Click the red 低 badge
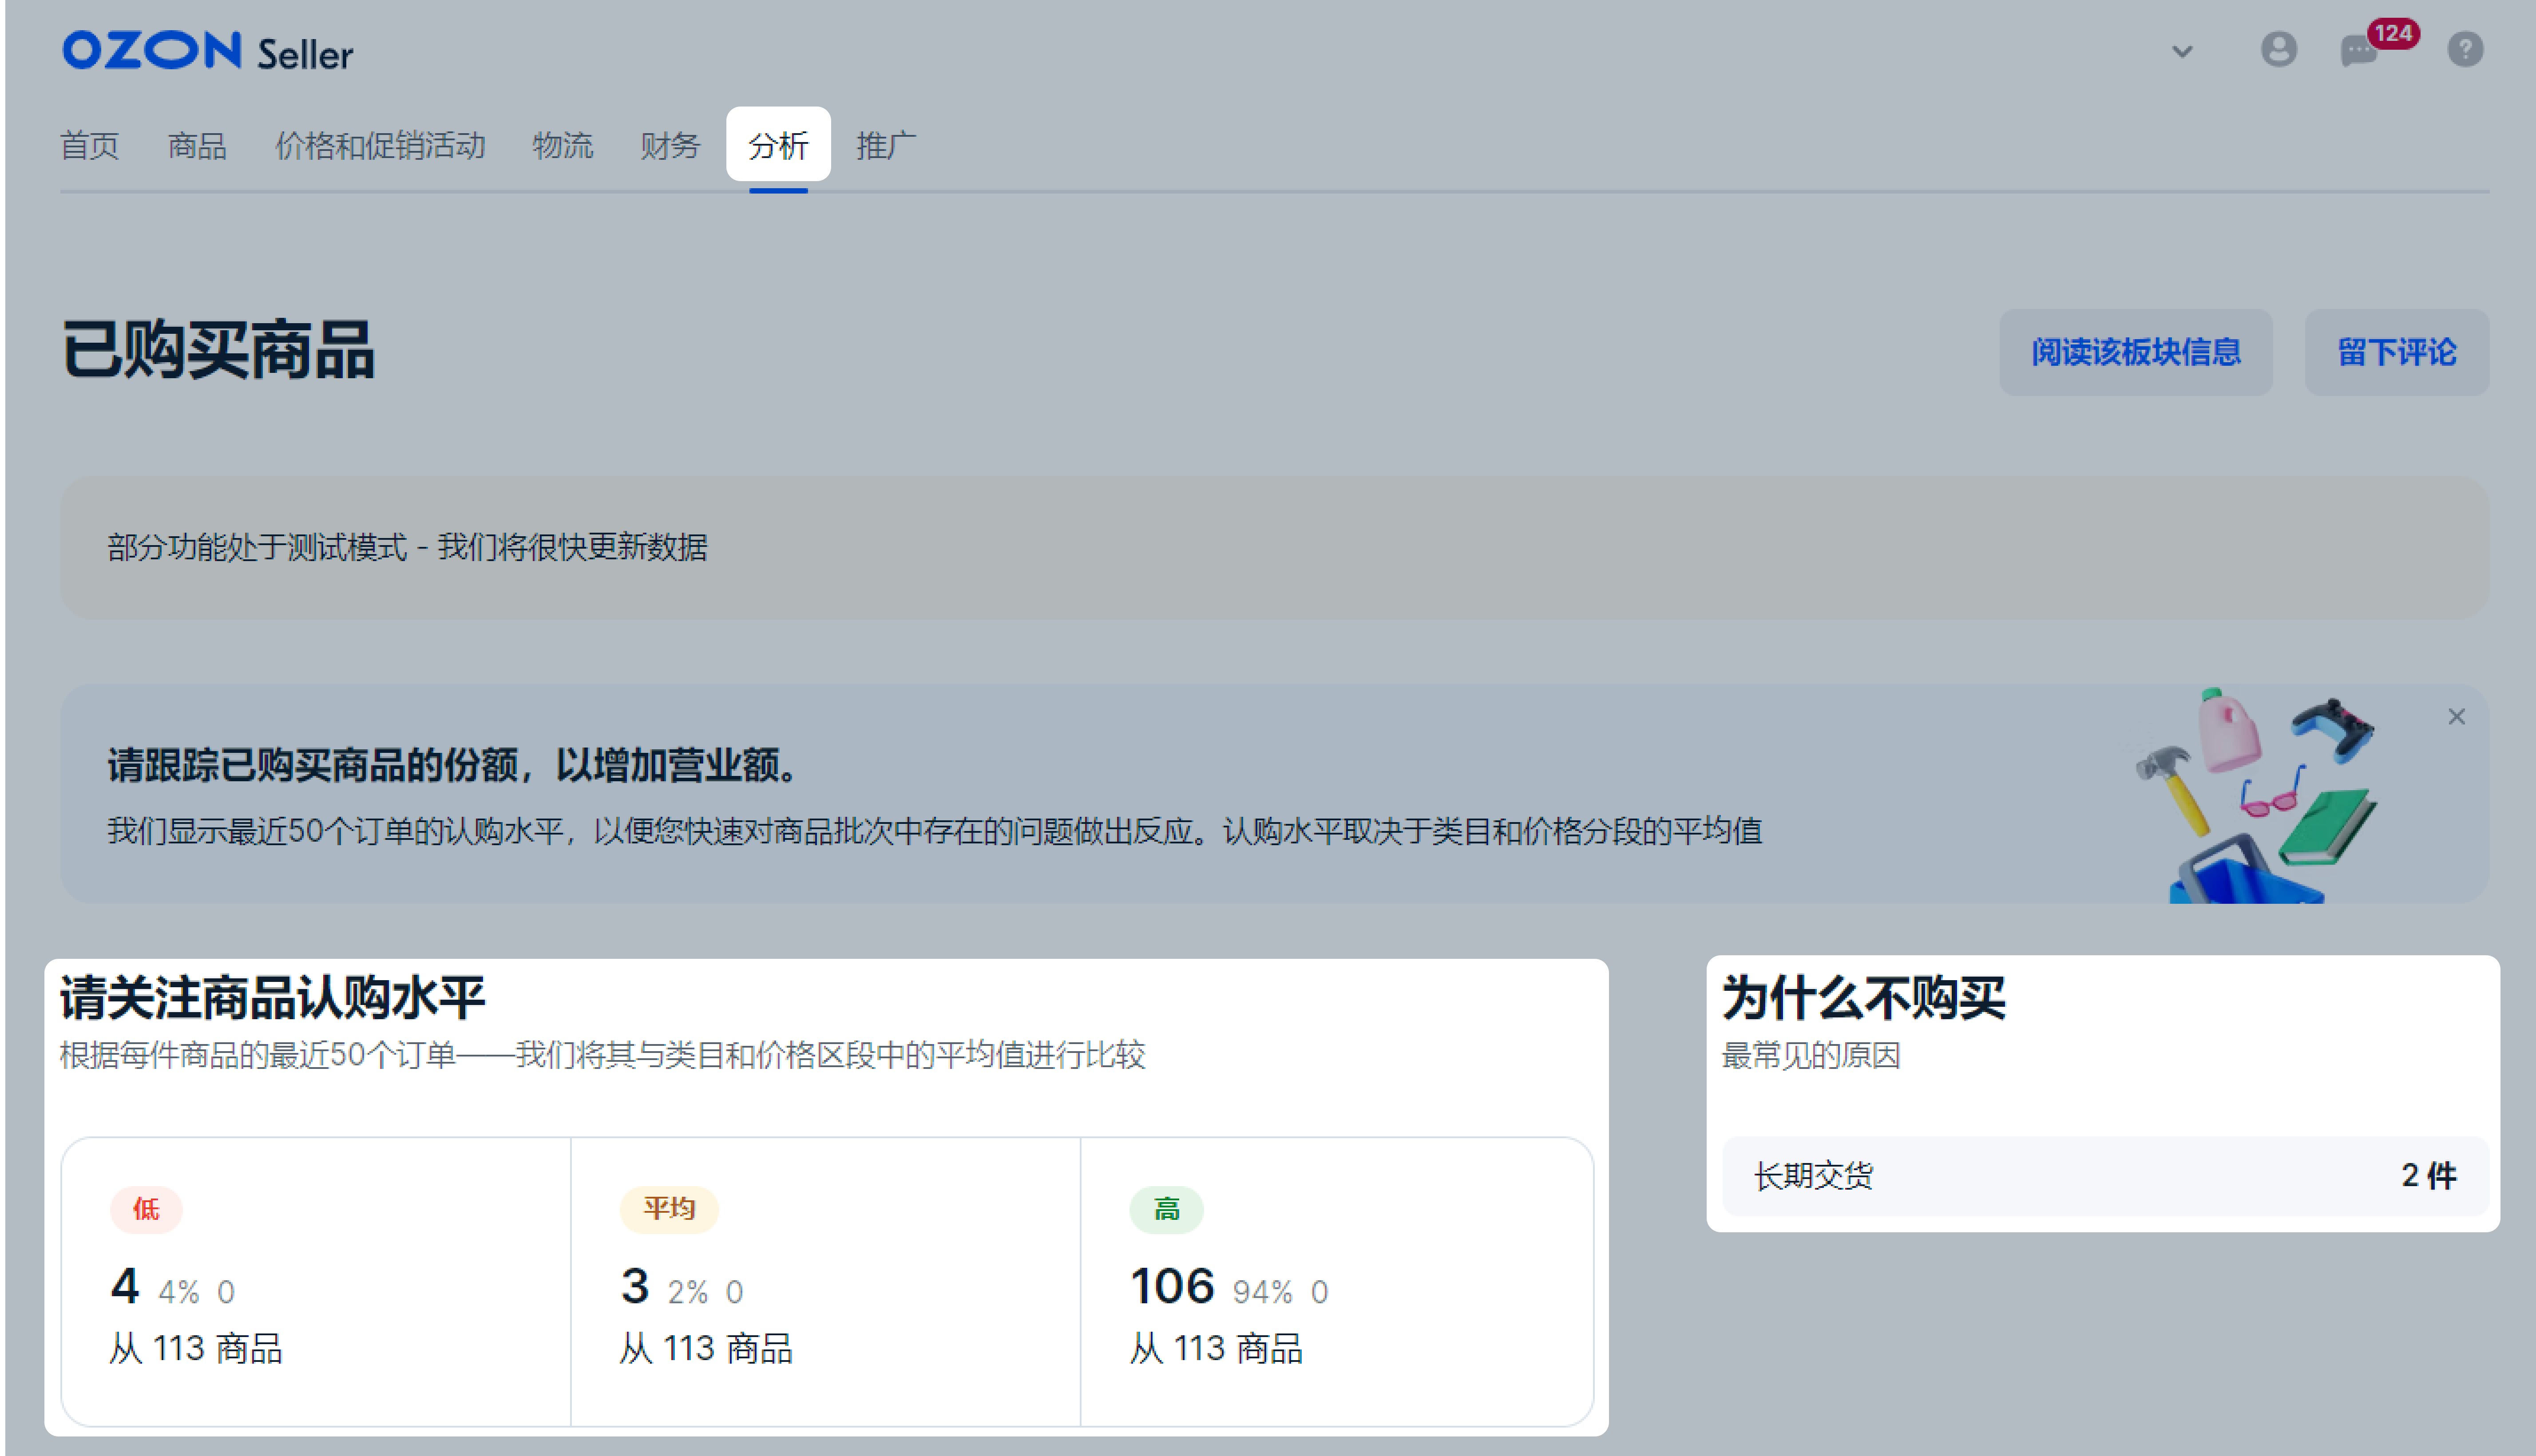The height and width of the screenshot is (1456, 2536). 146,1210
